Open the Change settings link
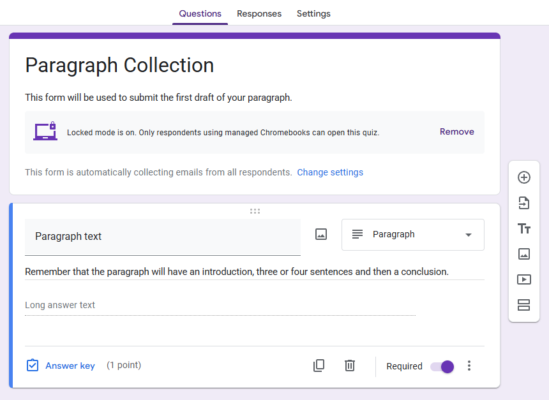549x400 pixels. point(330,172)
